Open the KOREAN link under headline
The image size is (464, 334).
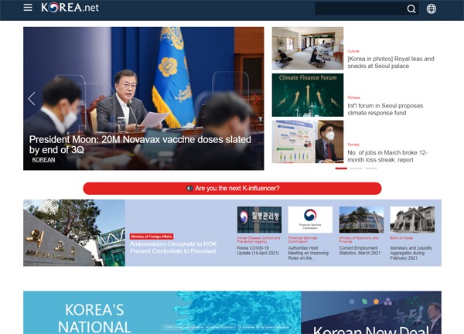pyautogui.click(x=43, y=159)
